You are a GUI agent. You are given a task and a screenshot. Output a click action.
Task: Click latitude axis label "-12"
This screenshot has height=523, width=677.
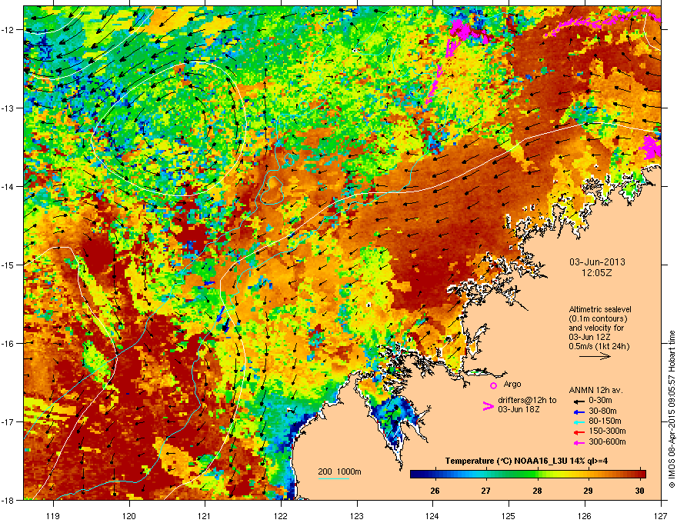[x=8, y=30]
